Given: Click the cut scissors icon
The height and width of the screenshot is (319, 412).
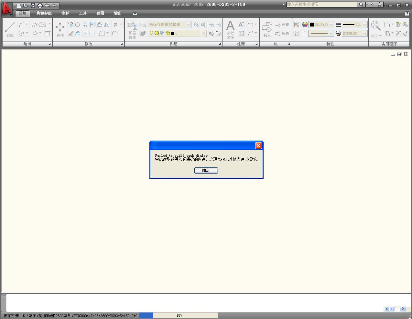Looking at the screenshot, I should pyautogui.click(x=398, y=33).
